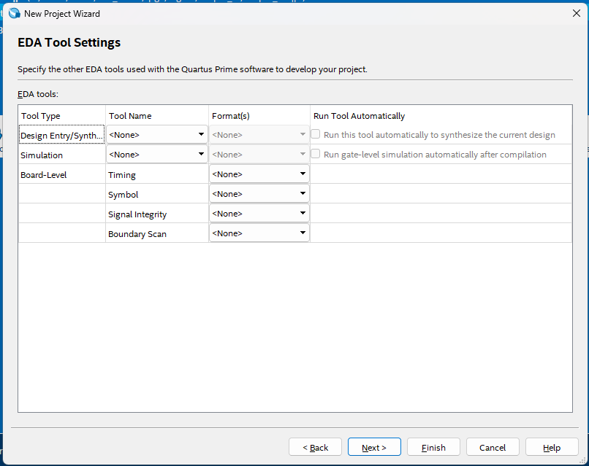589x466 pixels.
Task: Click the Next button
Action: click(x=374, y=447)
